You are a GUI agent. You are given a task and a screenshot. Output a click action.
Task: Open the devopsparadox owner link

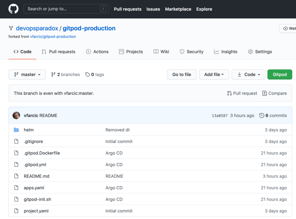click(37, 28)
